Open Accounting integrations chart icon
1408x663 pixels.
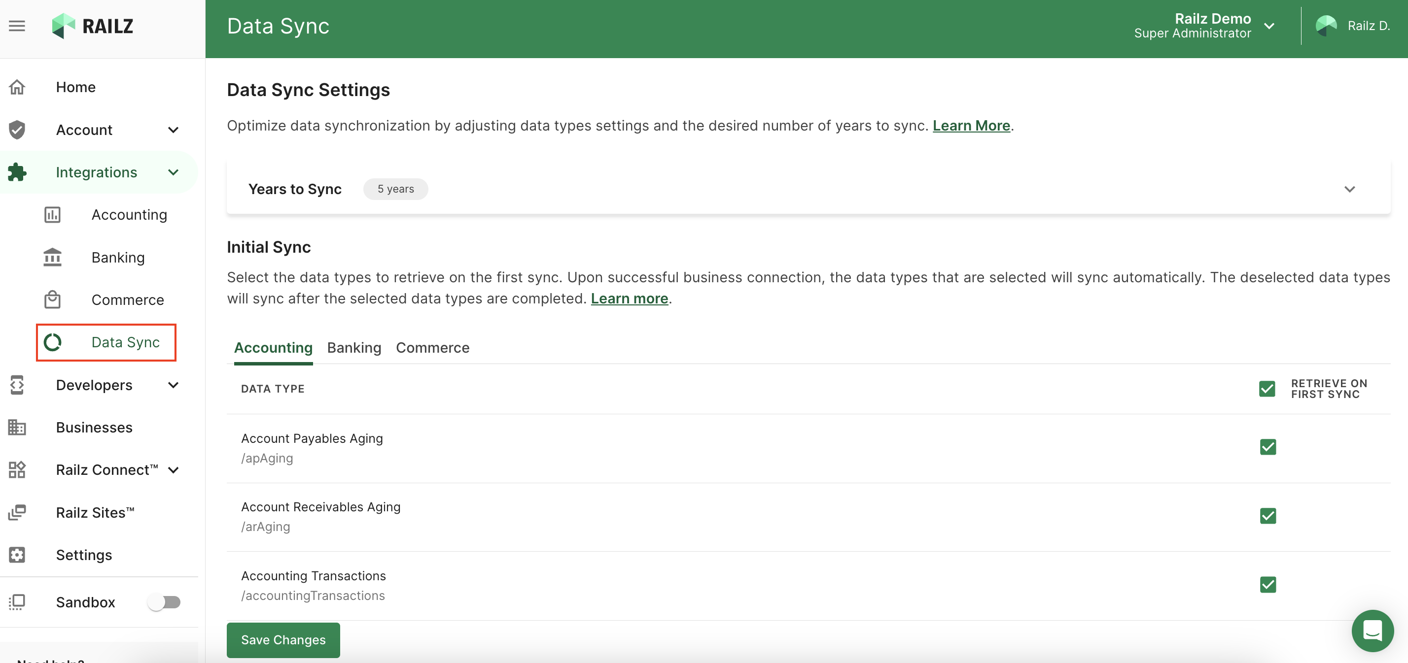(x=52, y=215)
